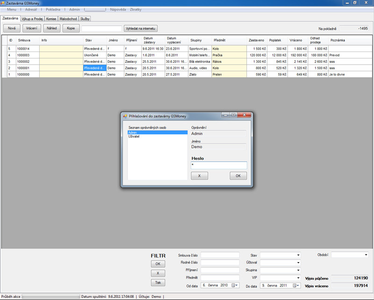Expand the Skupina filter dropdown

[x=298, y=270]
